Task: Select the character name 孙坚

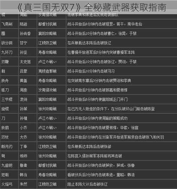Action: pyautogui.click(x=23, y=52)
